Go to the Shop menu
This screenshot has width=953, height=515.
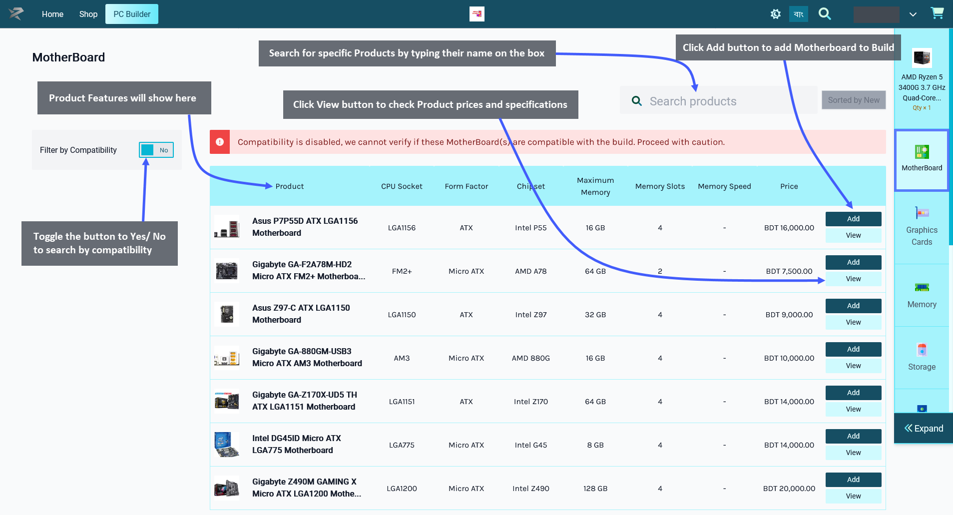point(88,14)
